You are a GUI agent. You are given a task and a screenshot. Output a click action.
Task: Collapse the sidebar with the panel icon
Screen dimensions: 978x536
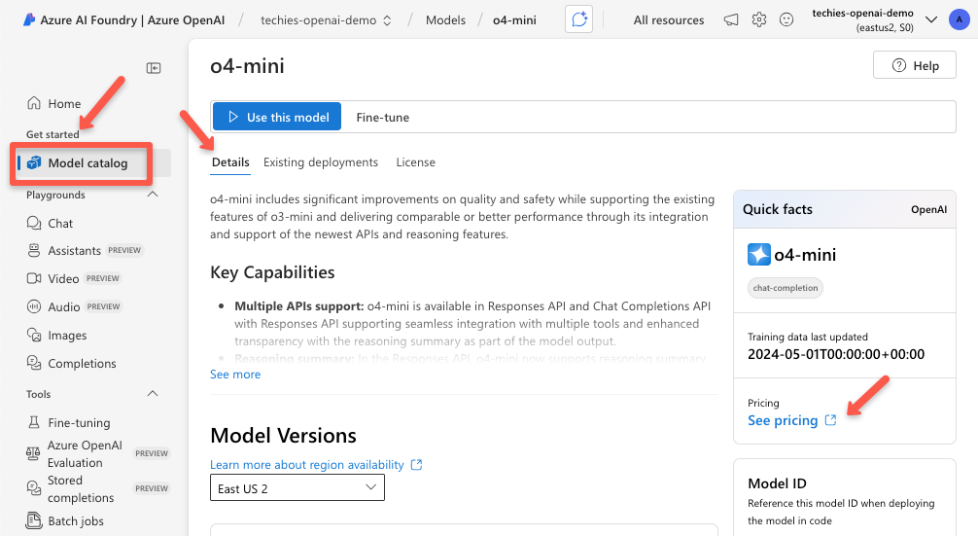(x=154, y=68)
